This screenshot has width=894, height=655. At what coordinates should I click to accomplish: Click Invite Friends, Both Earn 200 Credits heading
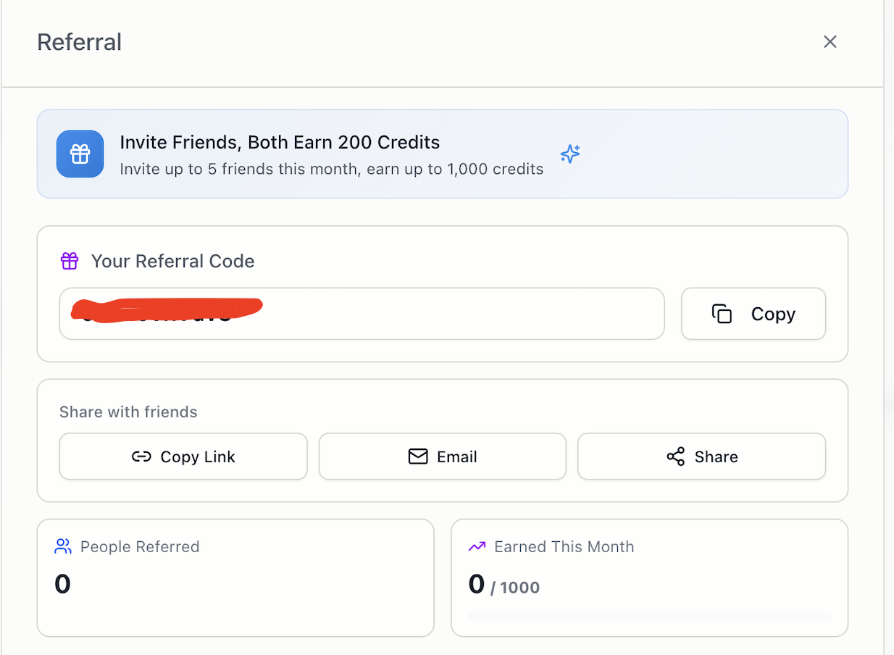[x=280, y=142]
